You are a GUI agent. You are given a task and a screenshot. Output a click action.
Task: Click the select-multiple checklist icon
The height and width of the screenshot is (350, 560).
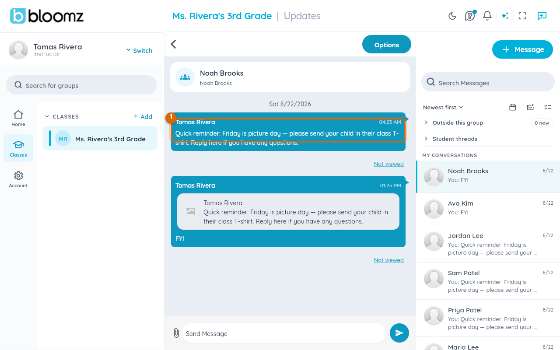pos(548,107)
